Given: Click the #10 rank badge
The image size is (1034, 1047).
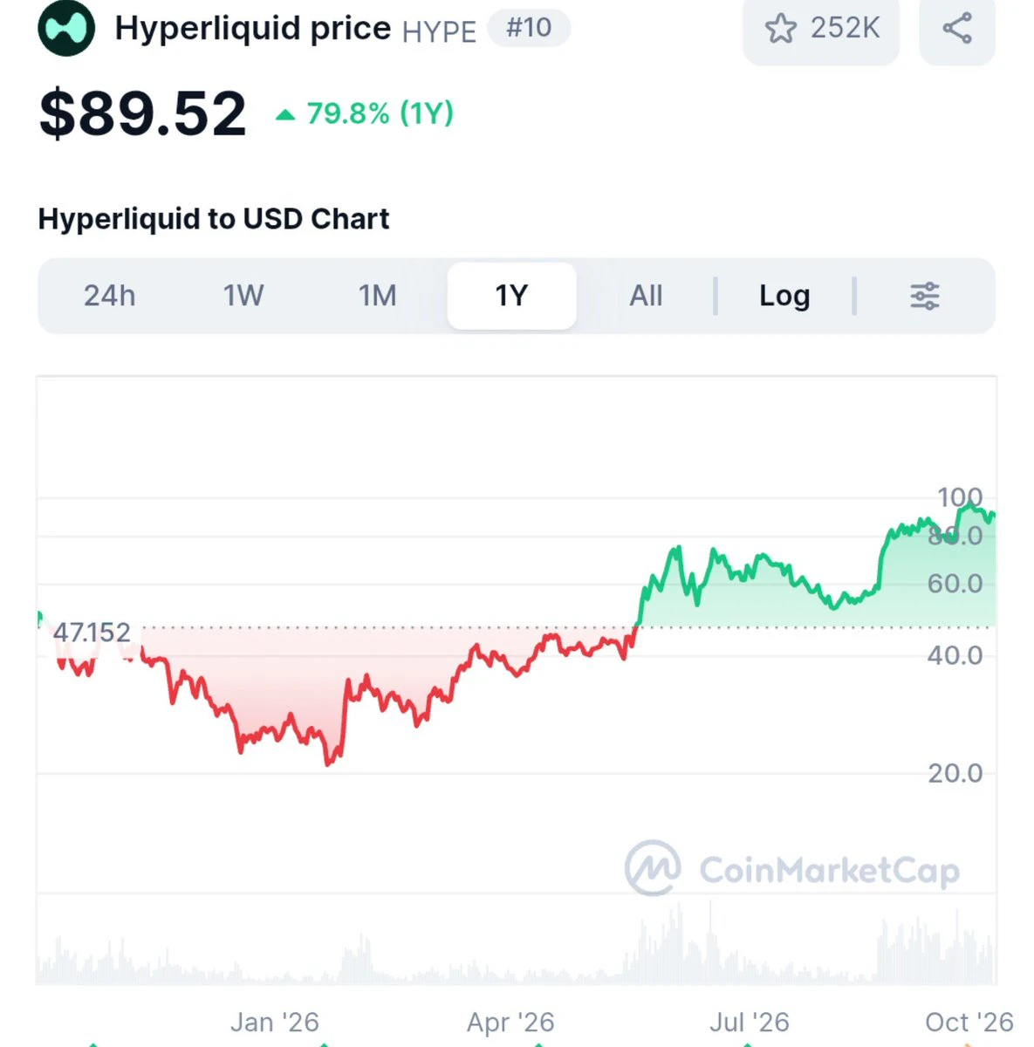Looking at the screenshot, I should click(529, 28).
